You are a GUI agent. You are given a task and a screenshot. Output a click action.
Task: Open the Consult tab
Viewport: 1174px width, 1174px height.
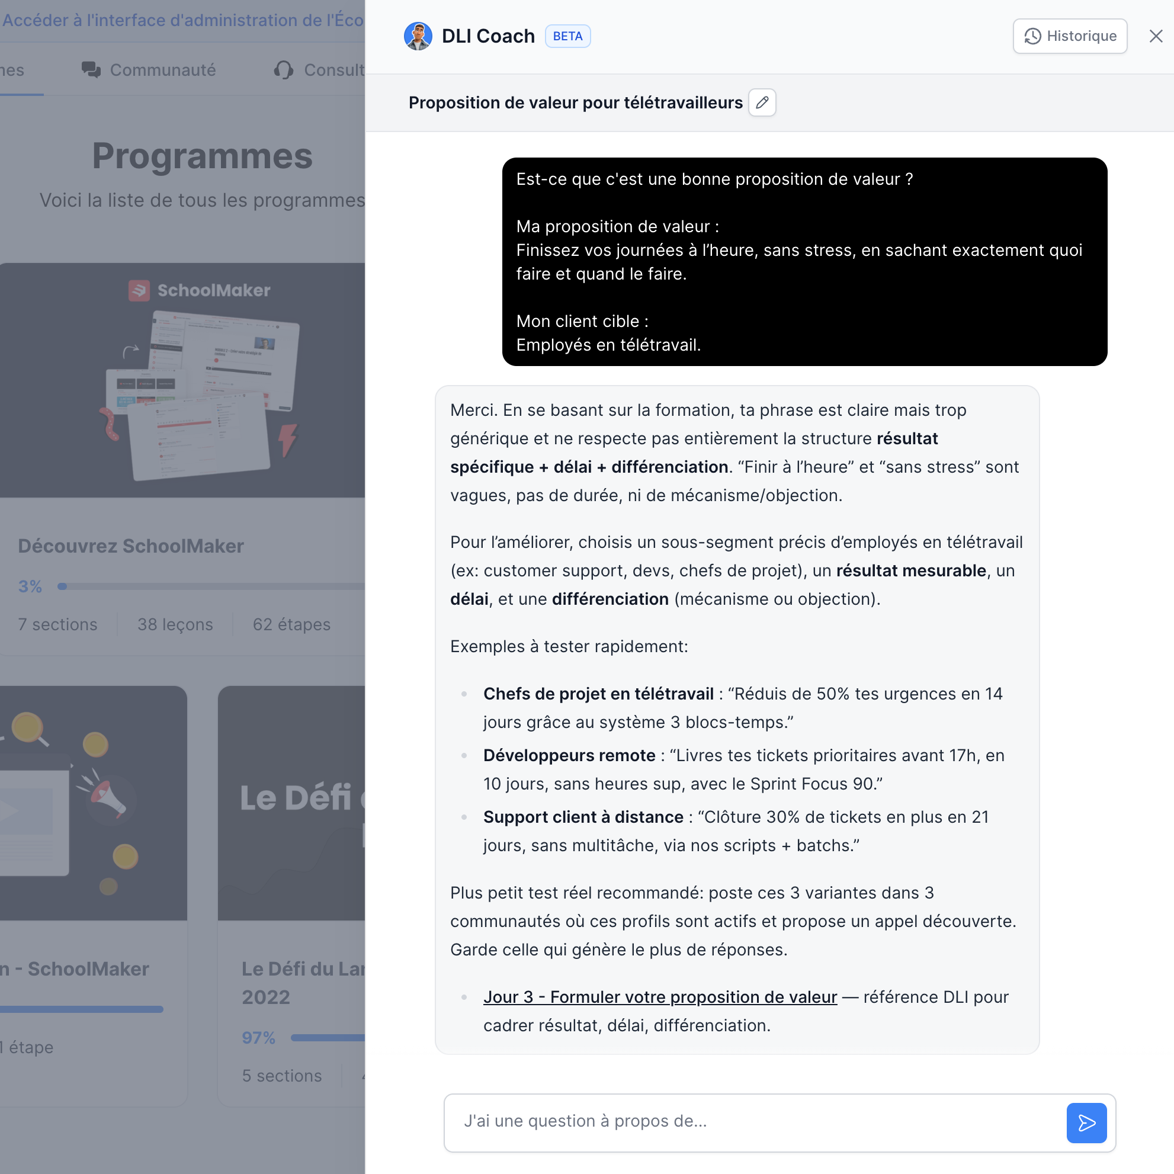[x=333, y=70]
